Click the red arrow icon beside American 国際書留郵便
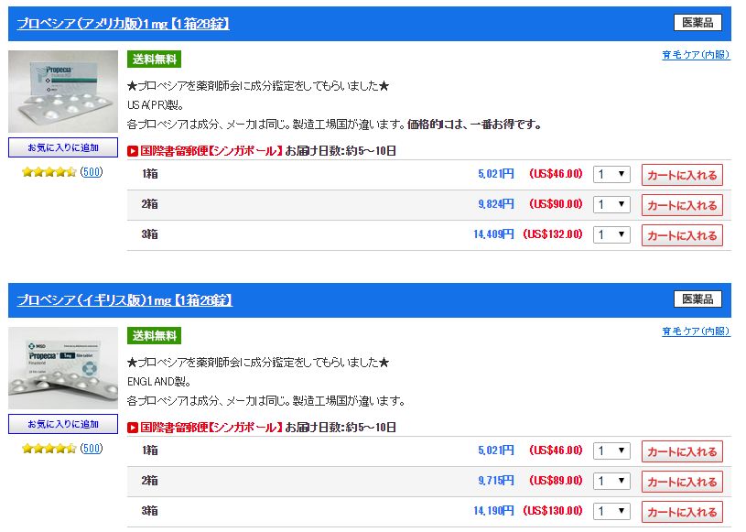The image size is (746, 532). click(x=133, y=151)
